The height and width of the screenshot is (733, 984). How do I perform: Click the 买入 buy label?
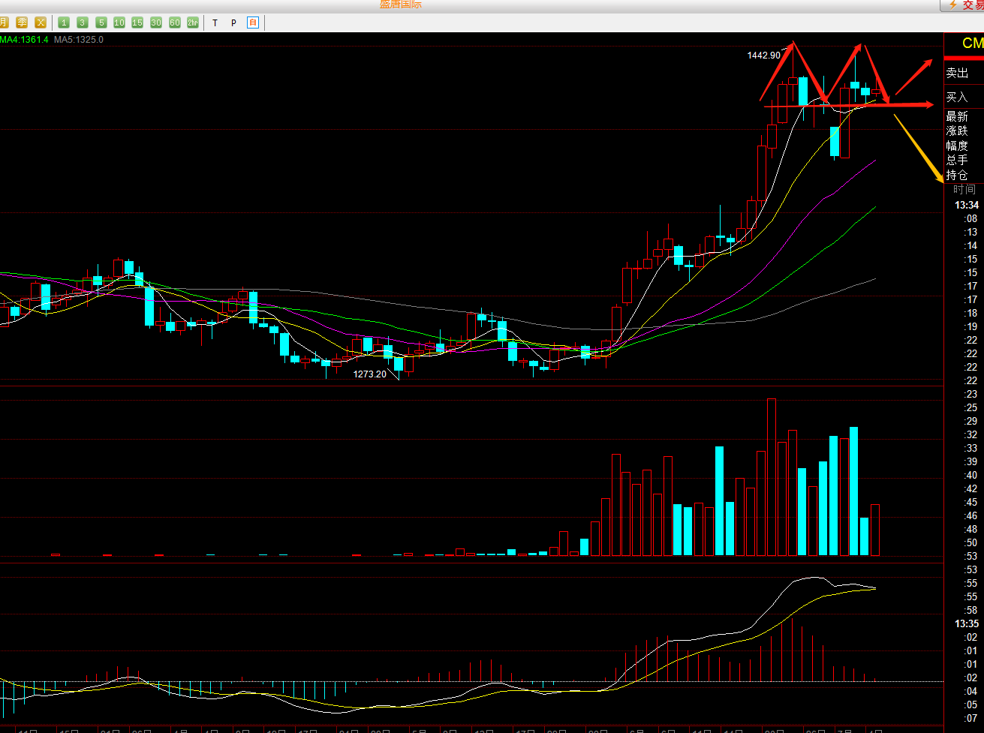click(x=957, y=98)
